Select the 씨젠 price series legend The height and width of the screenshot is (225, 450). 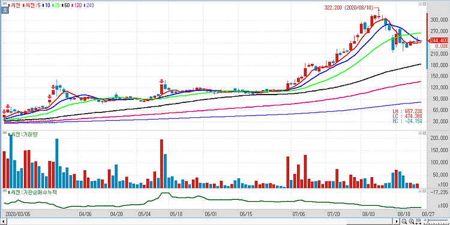tap(15, 5)
